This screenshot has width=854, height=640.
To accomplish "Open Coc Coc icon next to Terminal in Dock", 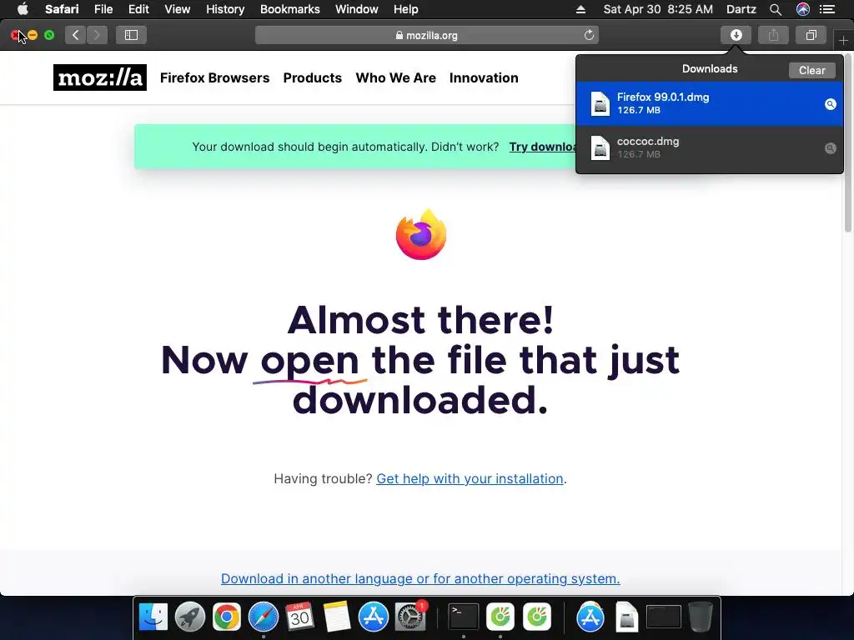I will point(500,617).
